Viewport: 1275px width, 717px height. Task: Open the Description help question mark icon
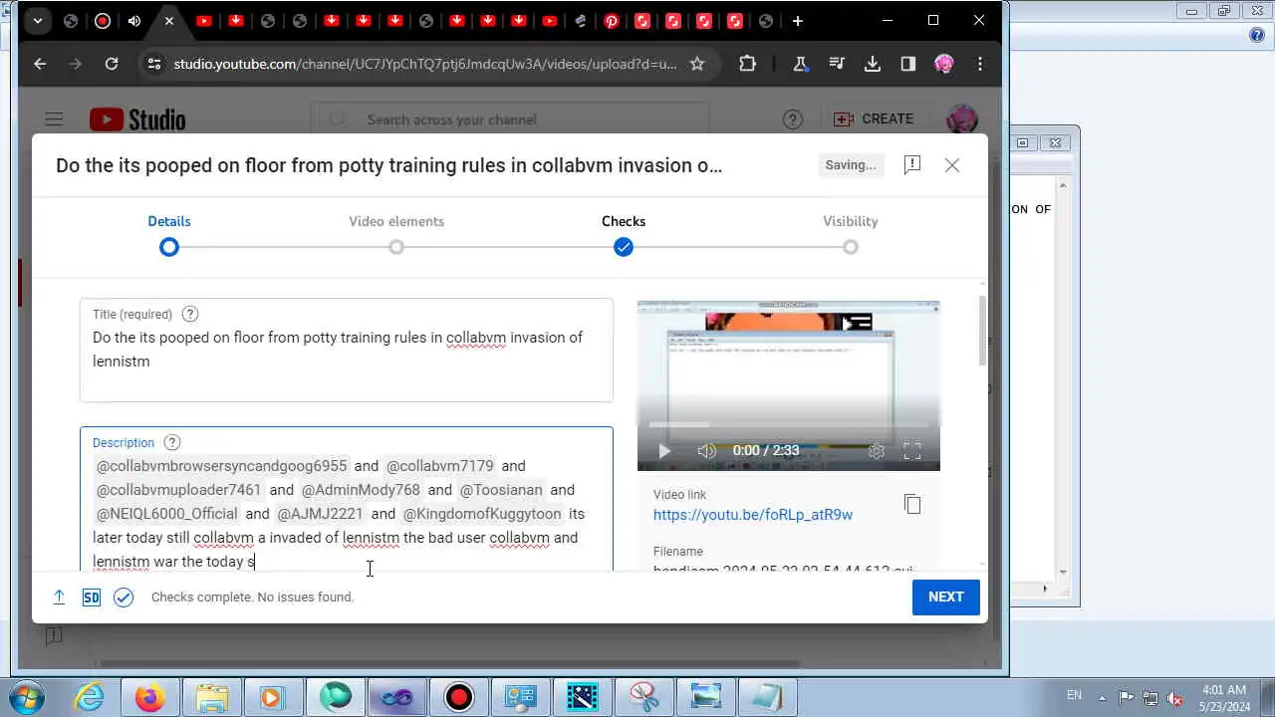click(172, 442)
